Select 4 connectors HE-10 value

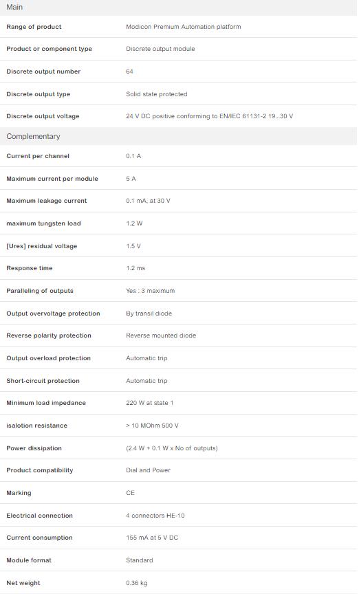pyautogui.click(x=155, y=516)
